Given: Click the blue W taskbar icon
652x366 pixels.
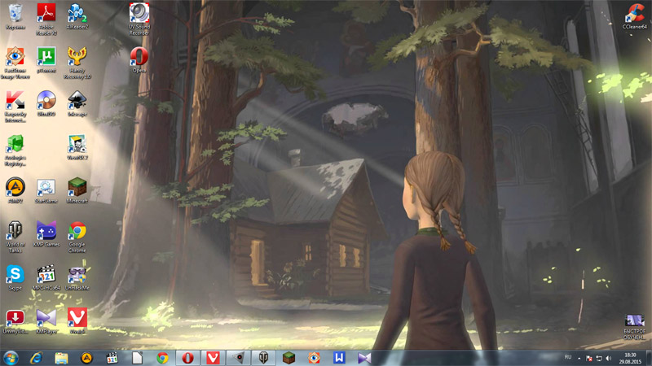Looking at the screenshot, I should tap(339, 358).
